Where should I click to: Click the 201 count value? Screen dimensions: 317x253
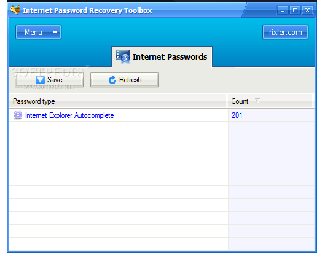[237, 115]
